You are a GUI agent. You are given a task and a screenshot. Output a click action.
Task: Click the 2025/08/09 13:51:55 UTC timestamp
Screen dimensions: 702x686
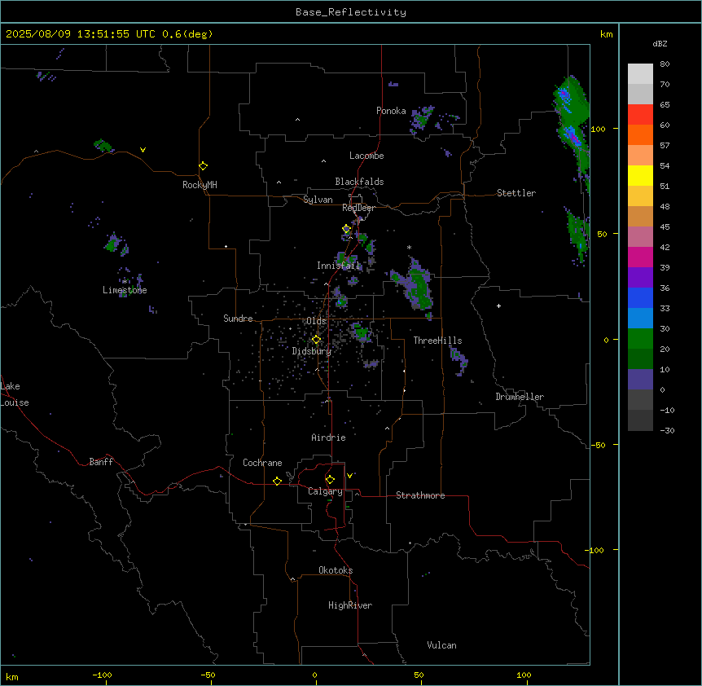[81, 34]
